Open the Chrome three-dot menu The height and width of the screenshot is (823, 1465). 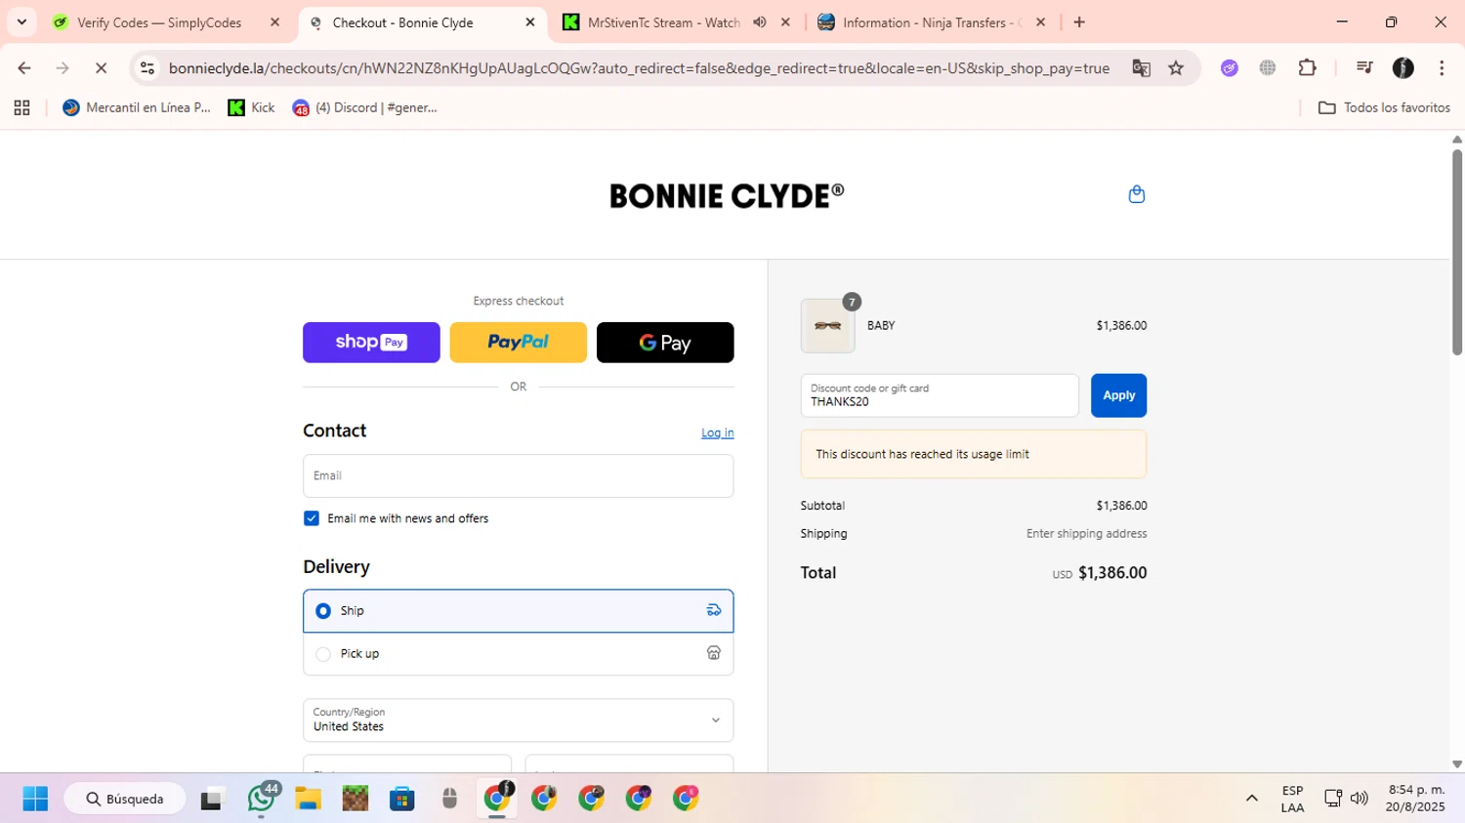coord(1442,68)
